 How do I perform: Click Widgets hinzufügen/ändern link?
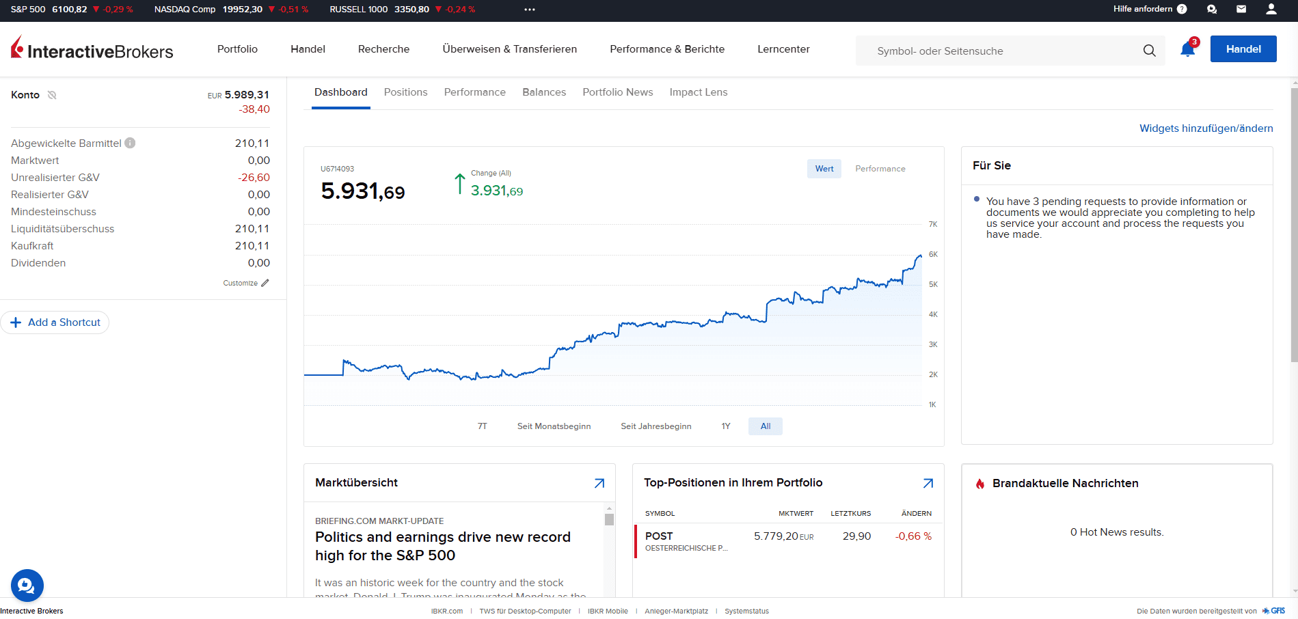point(1206,128)
